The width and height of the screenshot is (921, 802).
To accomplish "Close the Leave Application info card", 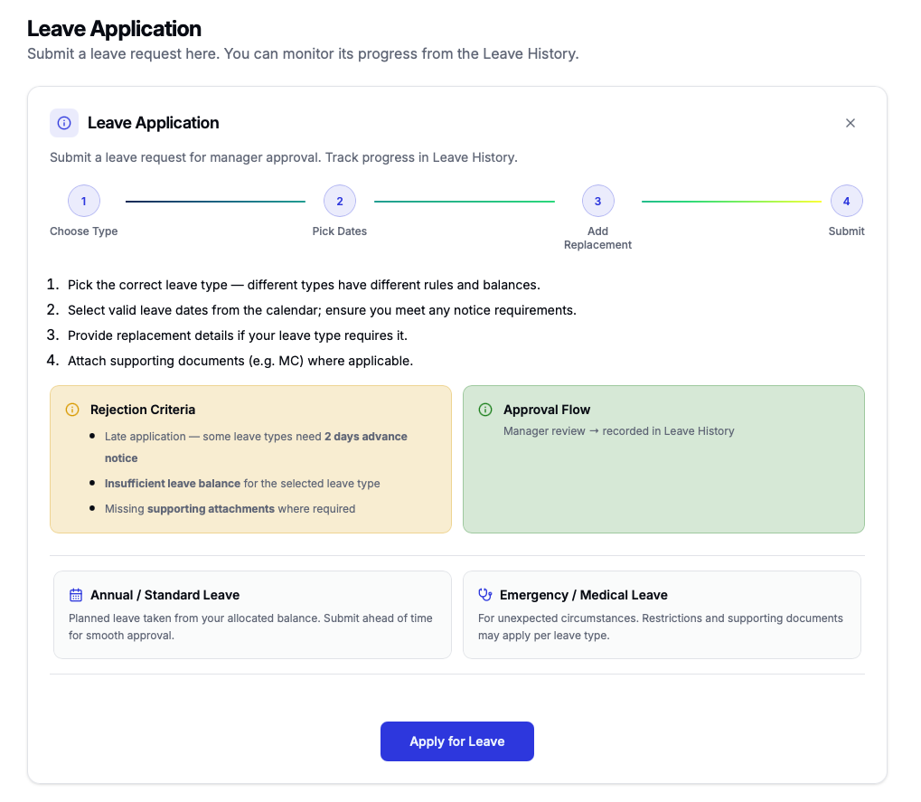I will pyautogui.click(x=850, y=123).
